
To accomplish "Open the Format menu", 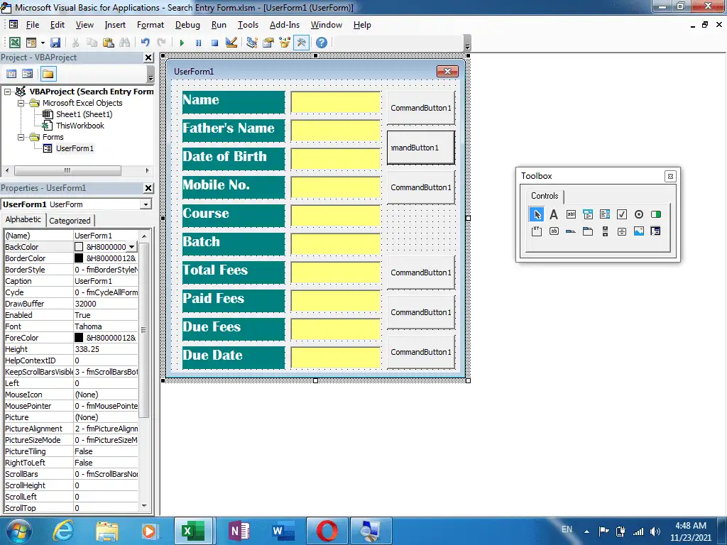I will click(x=151, y=25).
